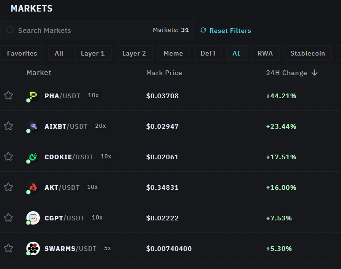Click the PHA token logo

pos(33,96)
